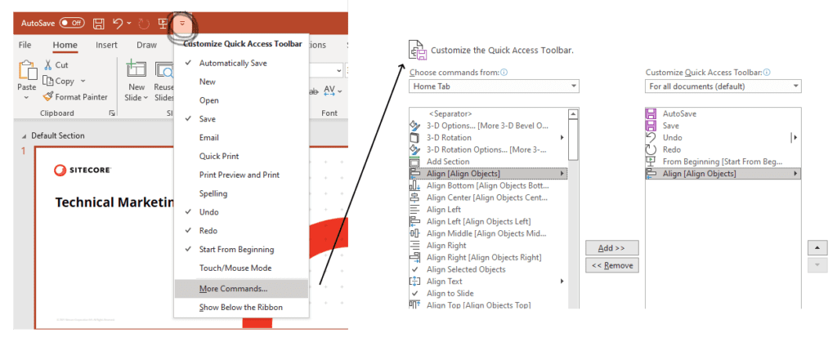Switch to the Home ribbon tab
The width and height of the screenshot is (837, 346).
pyautogui.click(x=65, y=46)
